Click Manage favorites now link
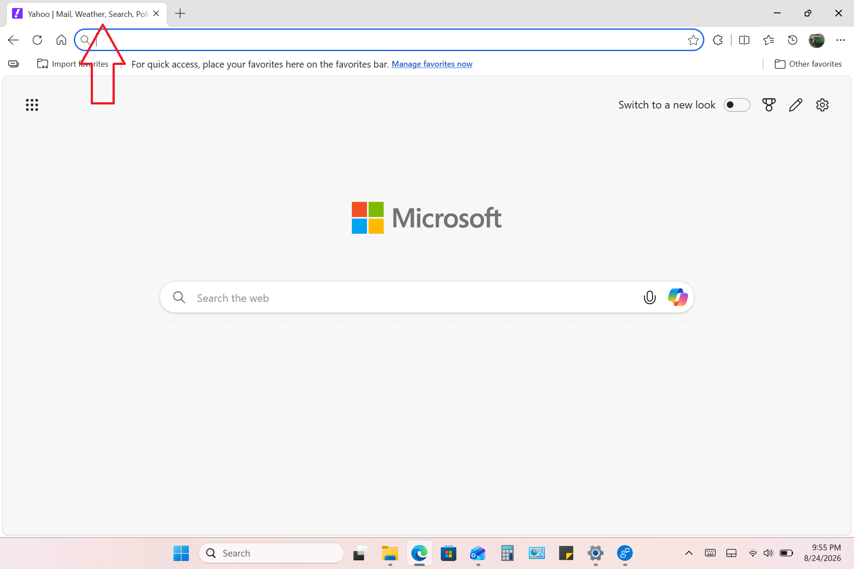The height and width of the screenshot is (569, 854). coord(432,64)
